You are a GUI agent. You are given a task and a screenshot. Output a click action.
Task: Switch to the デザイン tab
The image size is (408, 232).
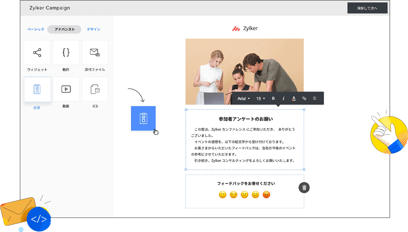click(93, 29)
